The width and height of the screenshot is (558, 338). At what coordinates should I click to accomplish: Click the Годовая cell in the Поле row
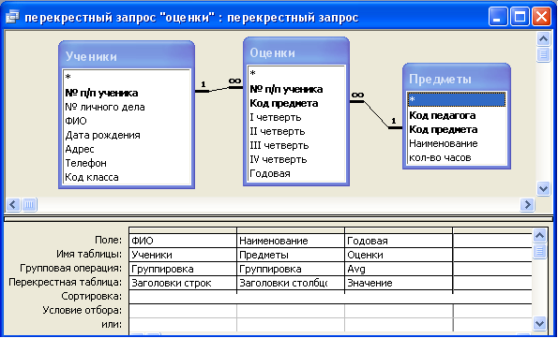[399, 241]
